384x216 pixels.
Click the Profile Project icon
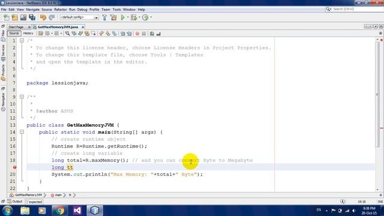tap(145, 17)
